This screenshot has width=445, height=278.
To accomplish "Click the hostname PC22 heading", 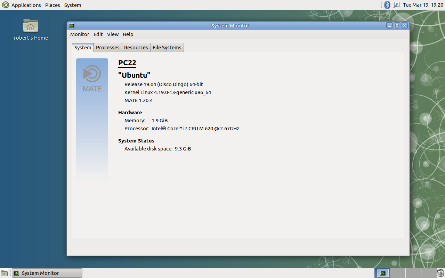I will [127, 63].
